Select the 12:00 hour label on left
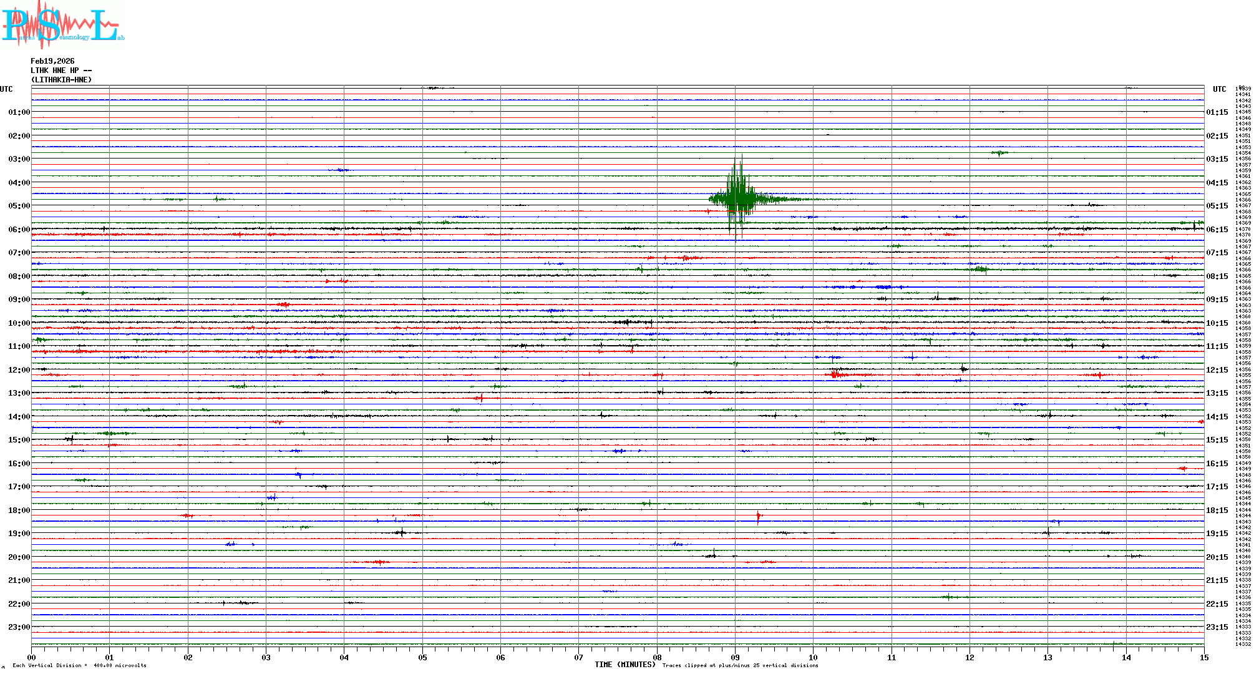1254x674 pixels. [19, 370]
